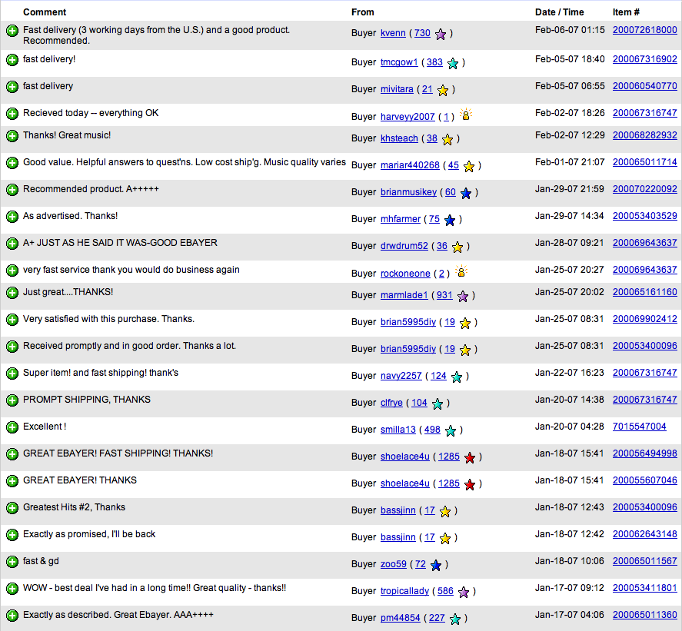Open feedback score 498 for smilla13
The image size is (682, 631).
(432, 430)
